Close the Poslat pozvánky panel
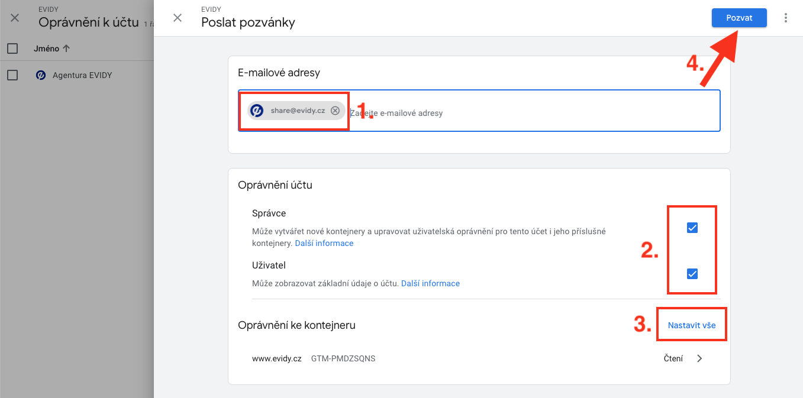 coord(178,18)
